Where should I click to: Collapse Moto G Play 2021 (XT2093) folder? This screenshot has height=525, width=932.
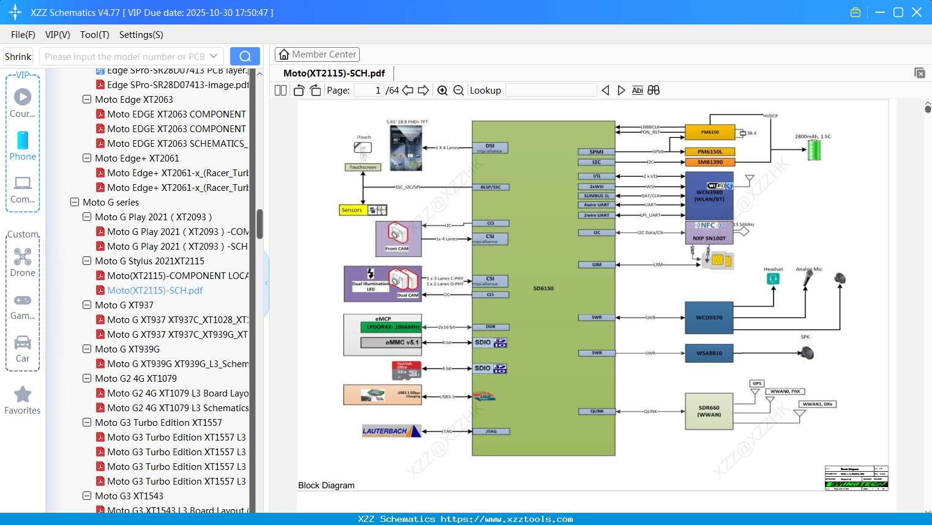(87, 217)
